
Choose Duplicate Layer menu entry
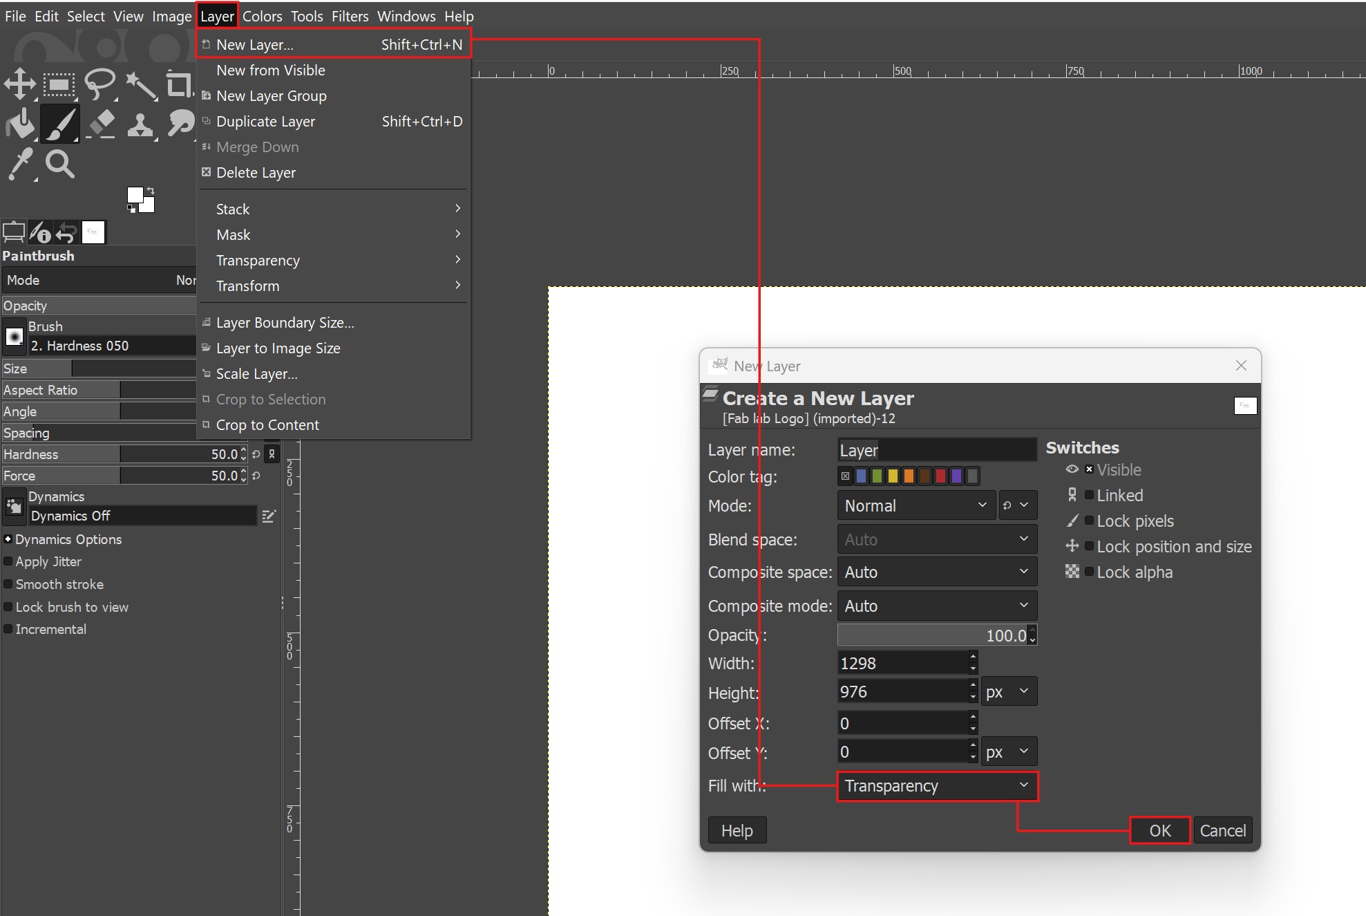334,121
